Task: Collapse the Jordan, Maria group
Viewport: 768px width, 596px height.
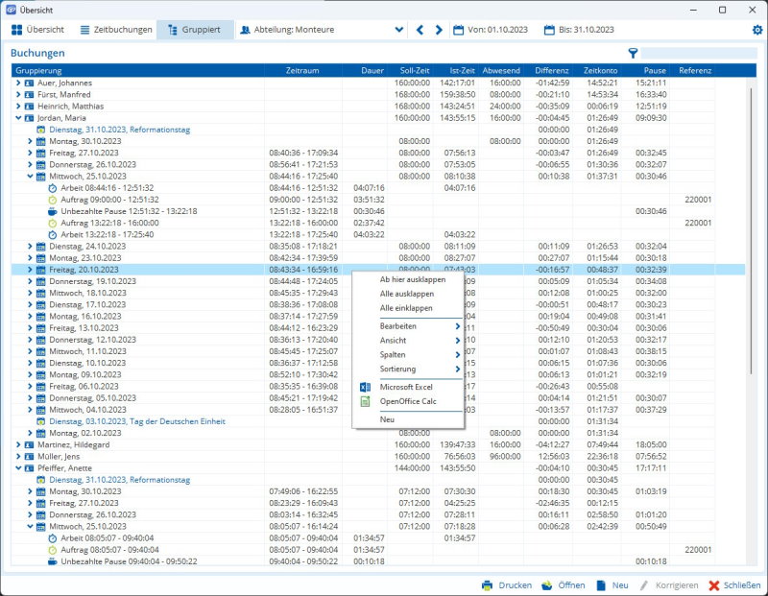Action: point(17,118)
